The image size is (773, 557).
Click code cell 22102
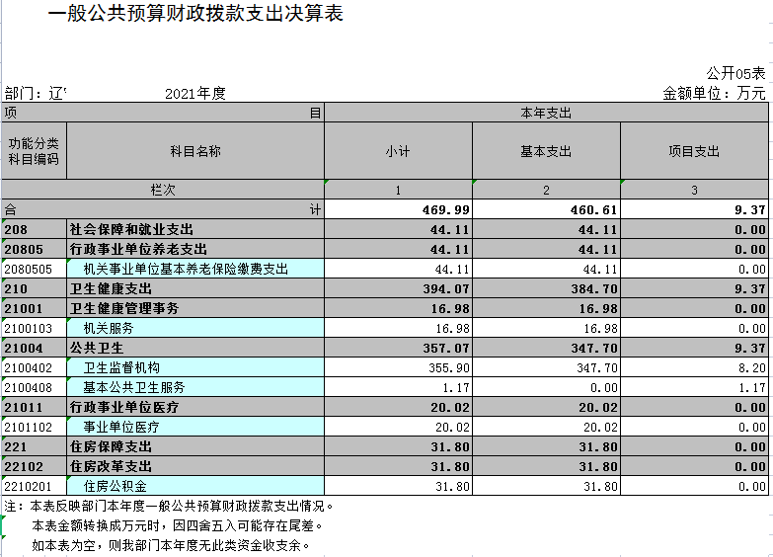click(x=34, y=466)
